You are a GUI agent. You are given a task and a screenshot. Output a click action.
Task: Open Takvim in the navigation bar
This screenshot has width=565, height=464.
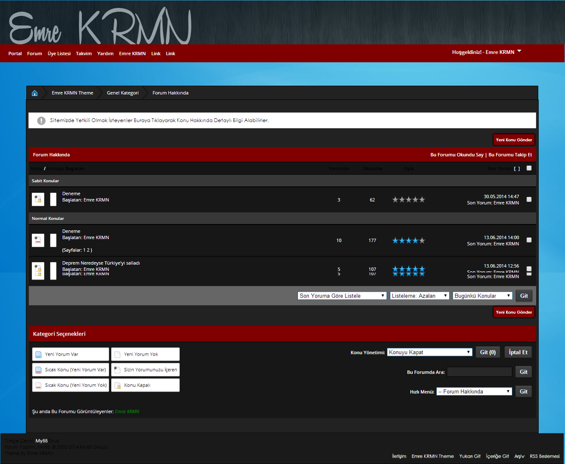[x=84, y=54]
